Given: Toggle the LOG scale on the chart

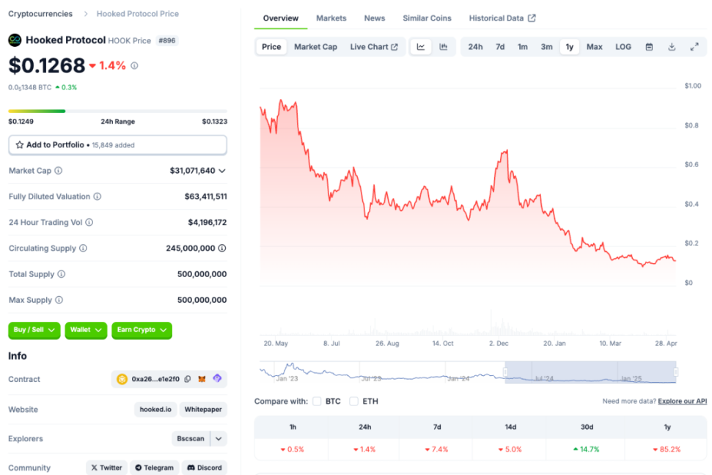Looking at the screenshot, I should 623,47.
